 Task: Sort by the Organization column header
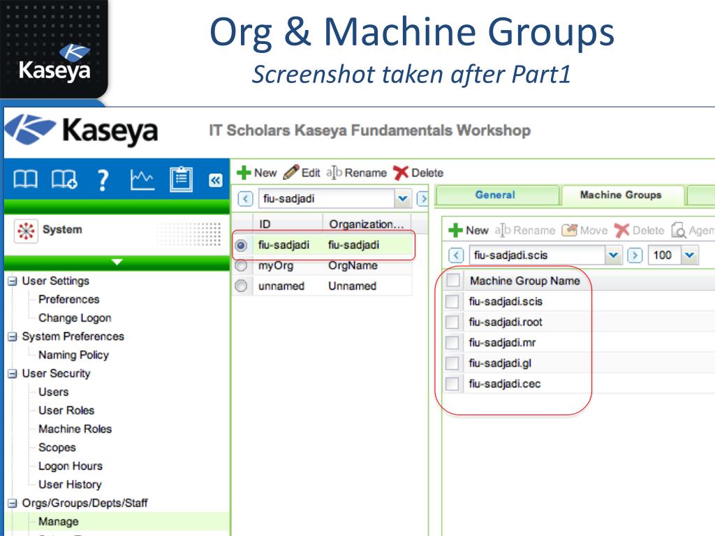(367, 224)
